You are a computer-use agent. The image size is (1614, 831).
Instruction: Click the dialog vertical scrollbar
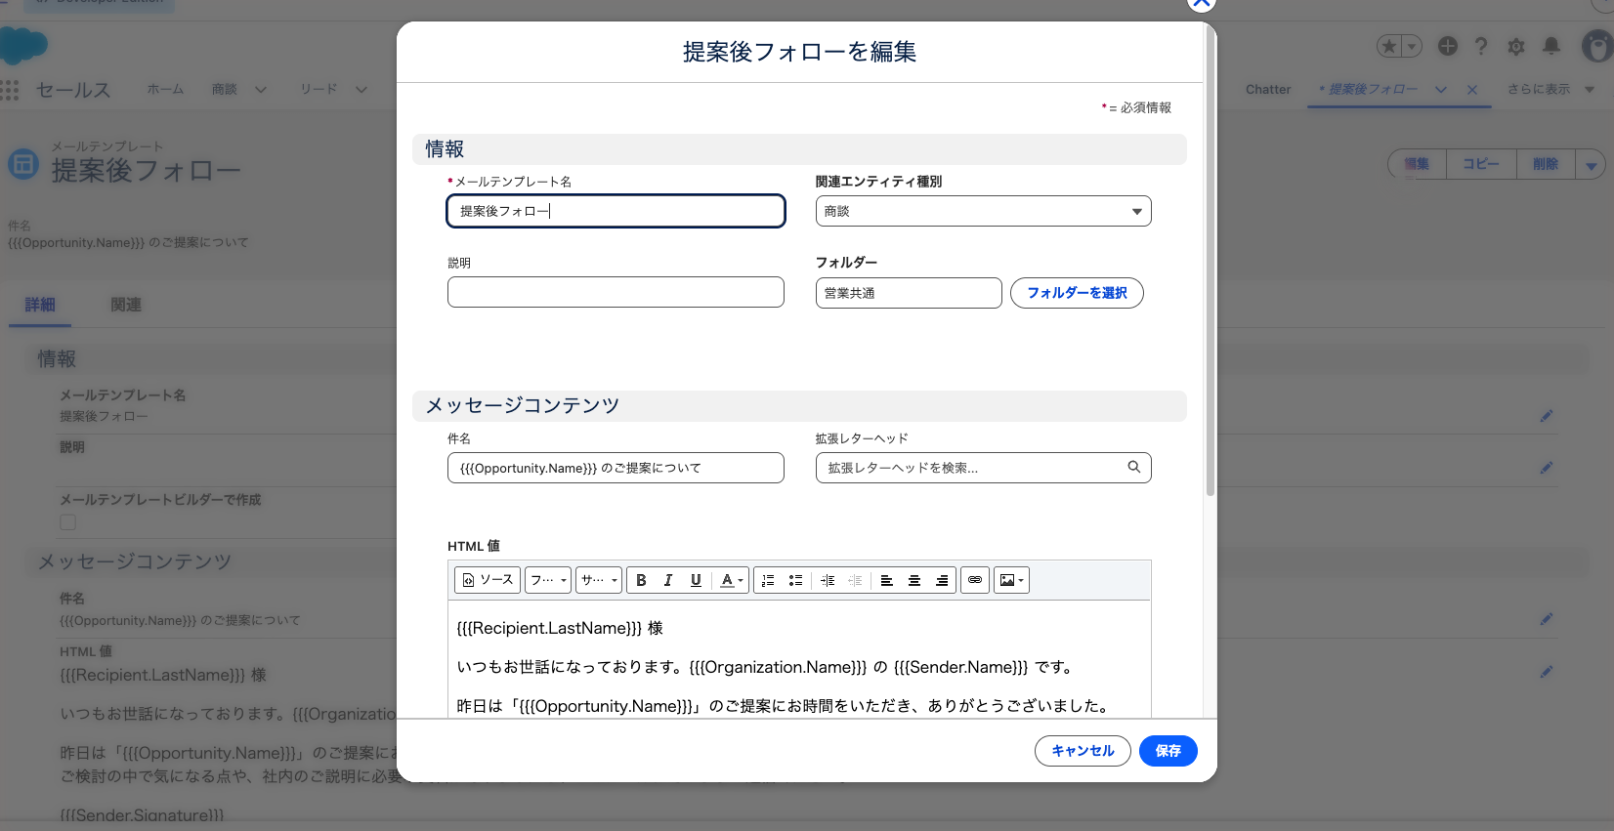pyautogui.click(x=1210, y=264)
